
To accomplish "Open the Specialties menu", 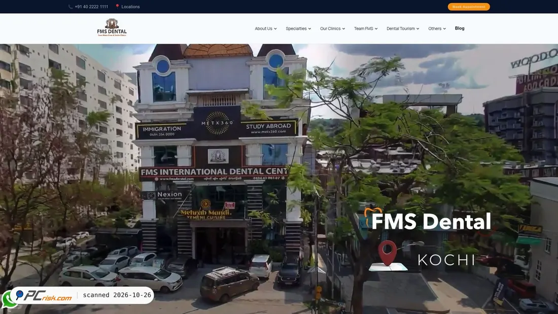I will tap(296, 28).
